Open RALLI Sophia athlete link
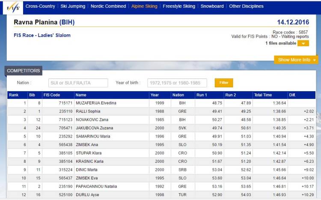This screenshot has width=321, height=200. coord(88,111)
